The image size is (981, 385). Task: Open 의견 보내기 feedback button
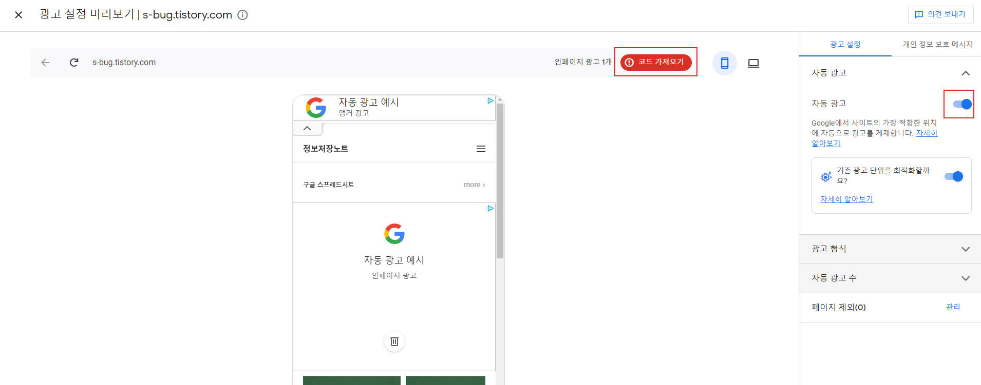[940, 14]
